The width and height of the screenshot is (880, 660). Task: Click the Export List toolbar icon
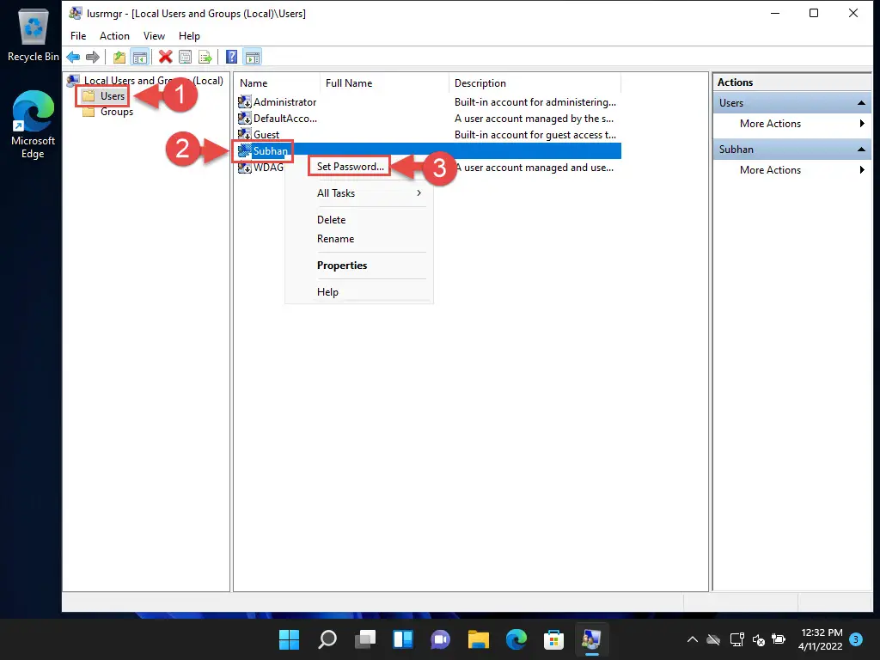tap(205, 58)
